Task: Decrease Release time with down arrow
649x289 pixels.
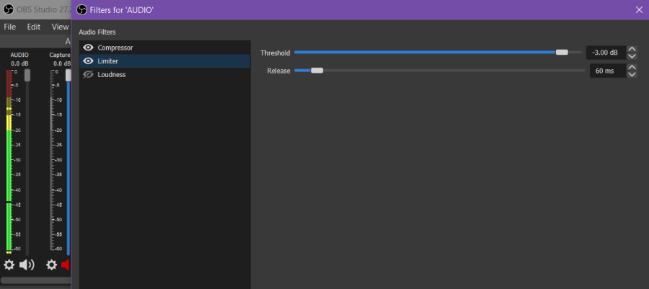Action: click(632, 74)
